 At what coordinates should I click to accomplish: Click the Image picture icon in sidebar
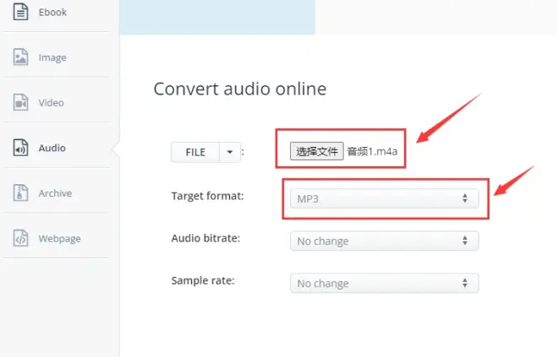tap(21, 57)
